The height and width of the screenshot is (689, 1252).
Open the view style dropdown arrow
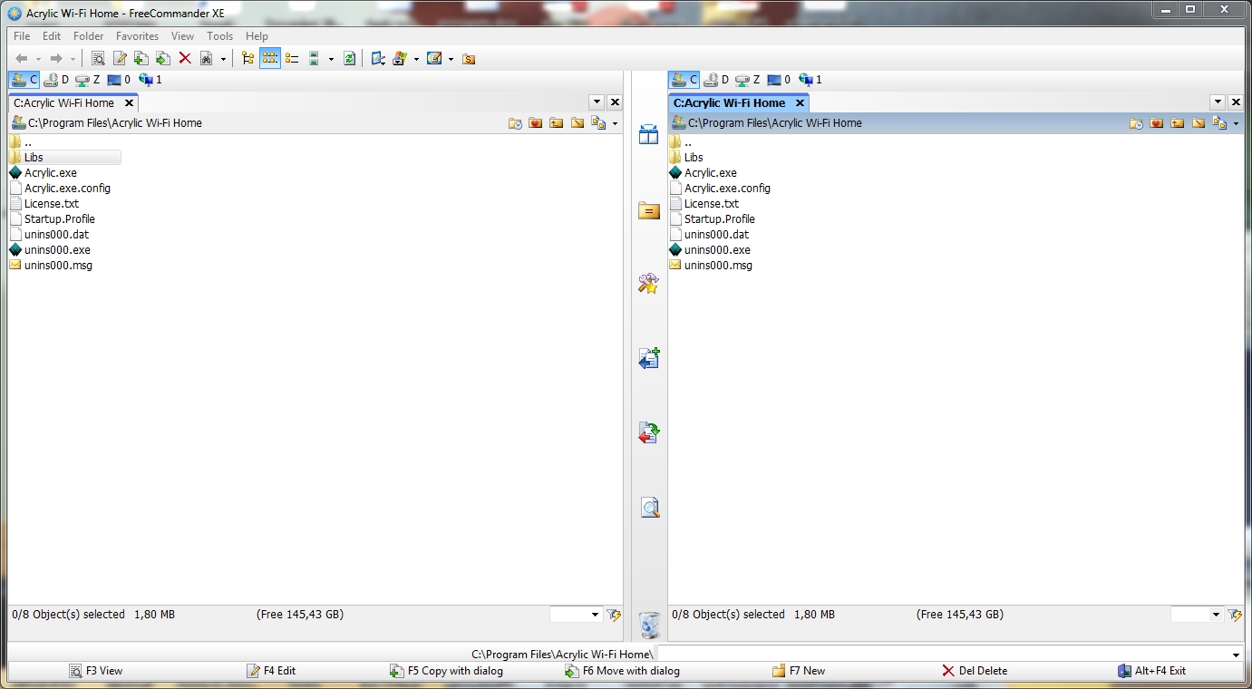(330, 57)
